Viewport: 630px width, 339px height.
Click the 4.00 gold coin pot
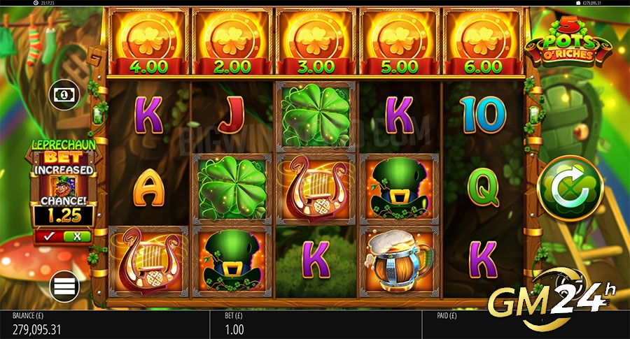(x=148, y=42)
